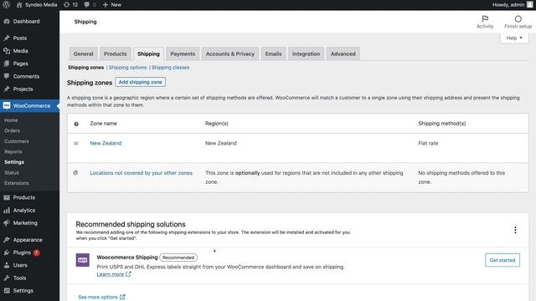This screenshot has width=536, height=301.
Task: Open WooCommerce Extensions submenu item
Action: coord(17,183)
